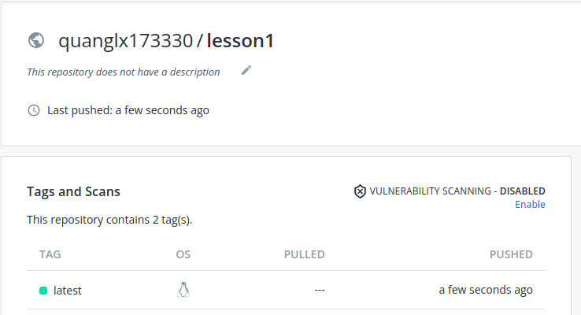The image size is (581, 315).
Task: Click the PULLED column header
Action: [x=304, y=254]
